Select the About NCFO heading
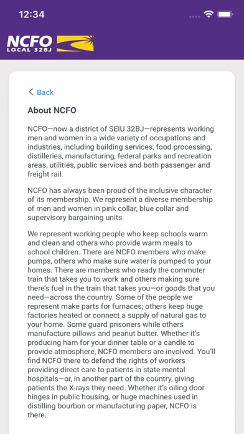 (x=52, y=110)
